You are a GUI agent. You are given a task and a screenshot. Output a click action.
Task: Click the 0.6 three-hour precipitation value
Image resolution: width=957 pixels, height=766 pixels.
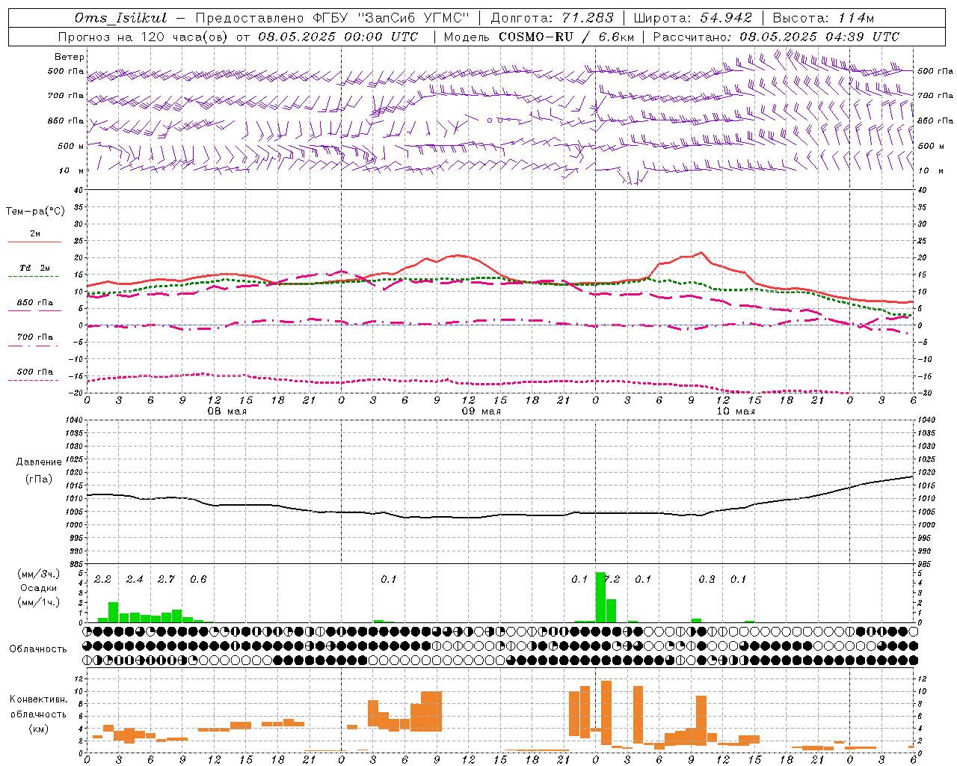(x=198, y=579)
